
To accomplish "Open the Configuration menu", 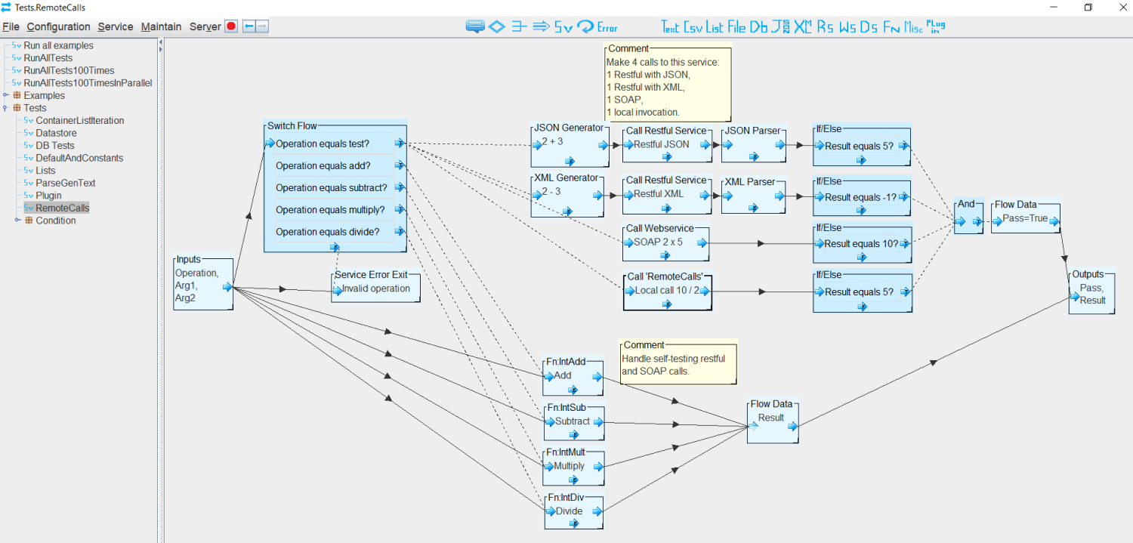I will (58, 26).
